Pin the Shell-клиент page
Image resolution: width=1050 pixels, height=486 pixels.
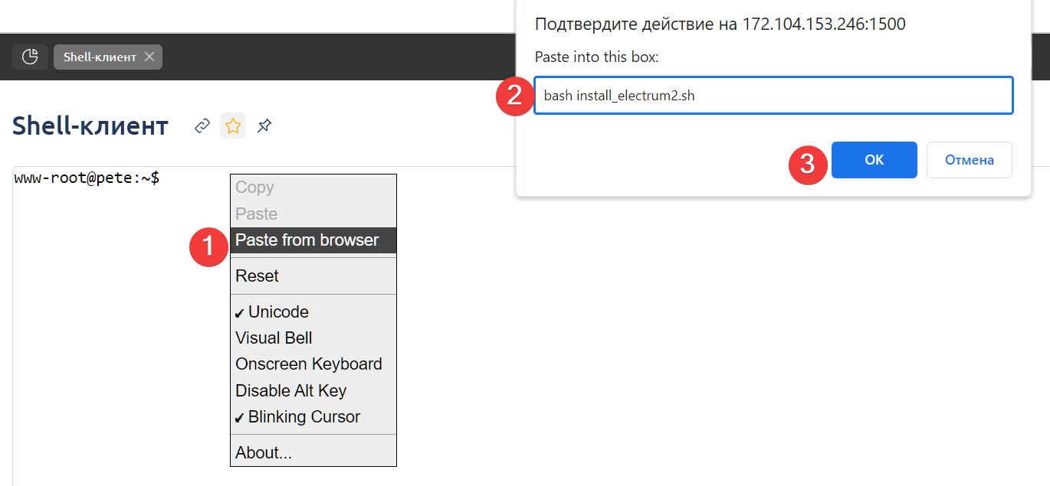click(264, 126)
